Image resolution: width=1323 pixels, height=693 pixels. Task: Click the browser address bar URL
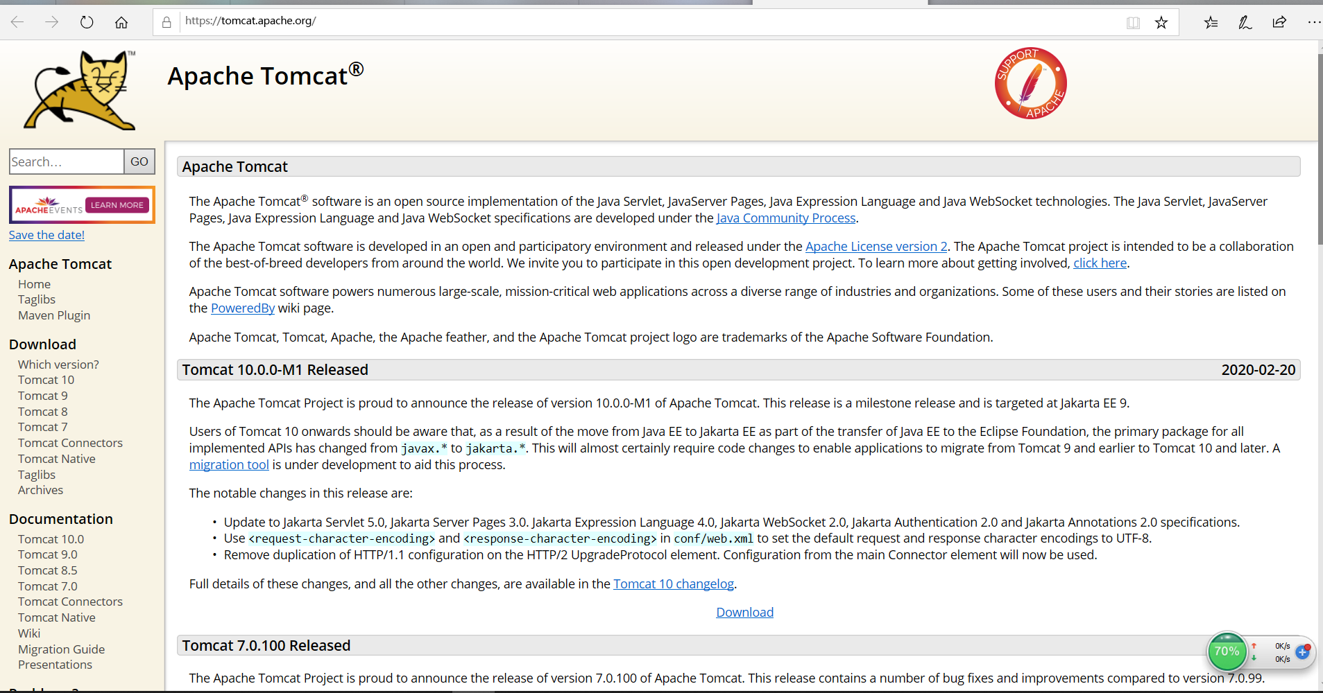[x=250, y=21]
